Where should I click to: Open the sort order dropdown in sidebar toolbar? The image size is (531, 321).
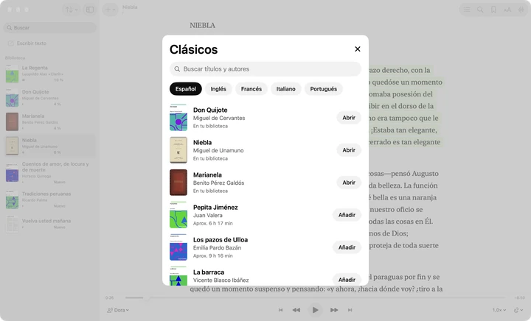coord(72,10)
